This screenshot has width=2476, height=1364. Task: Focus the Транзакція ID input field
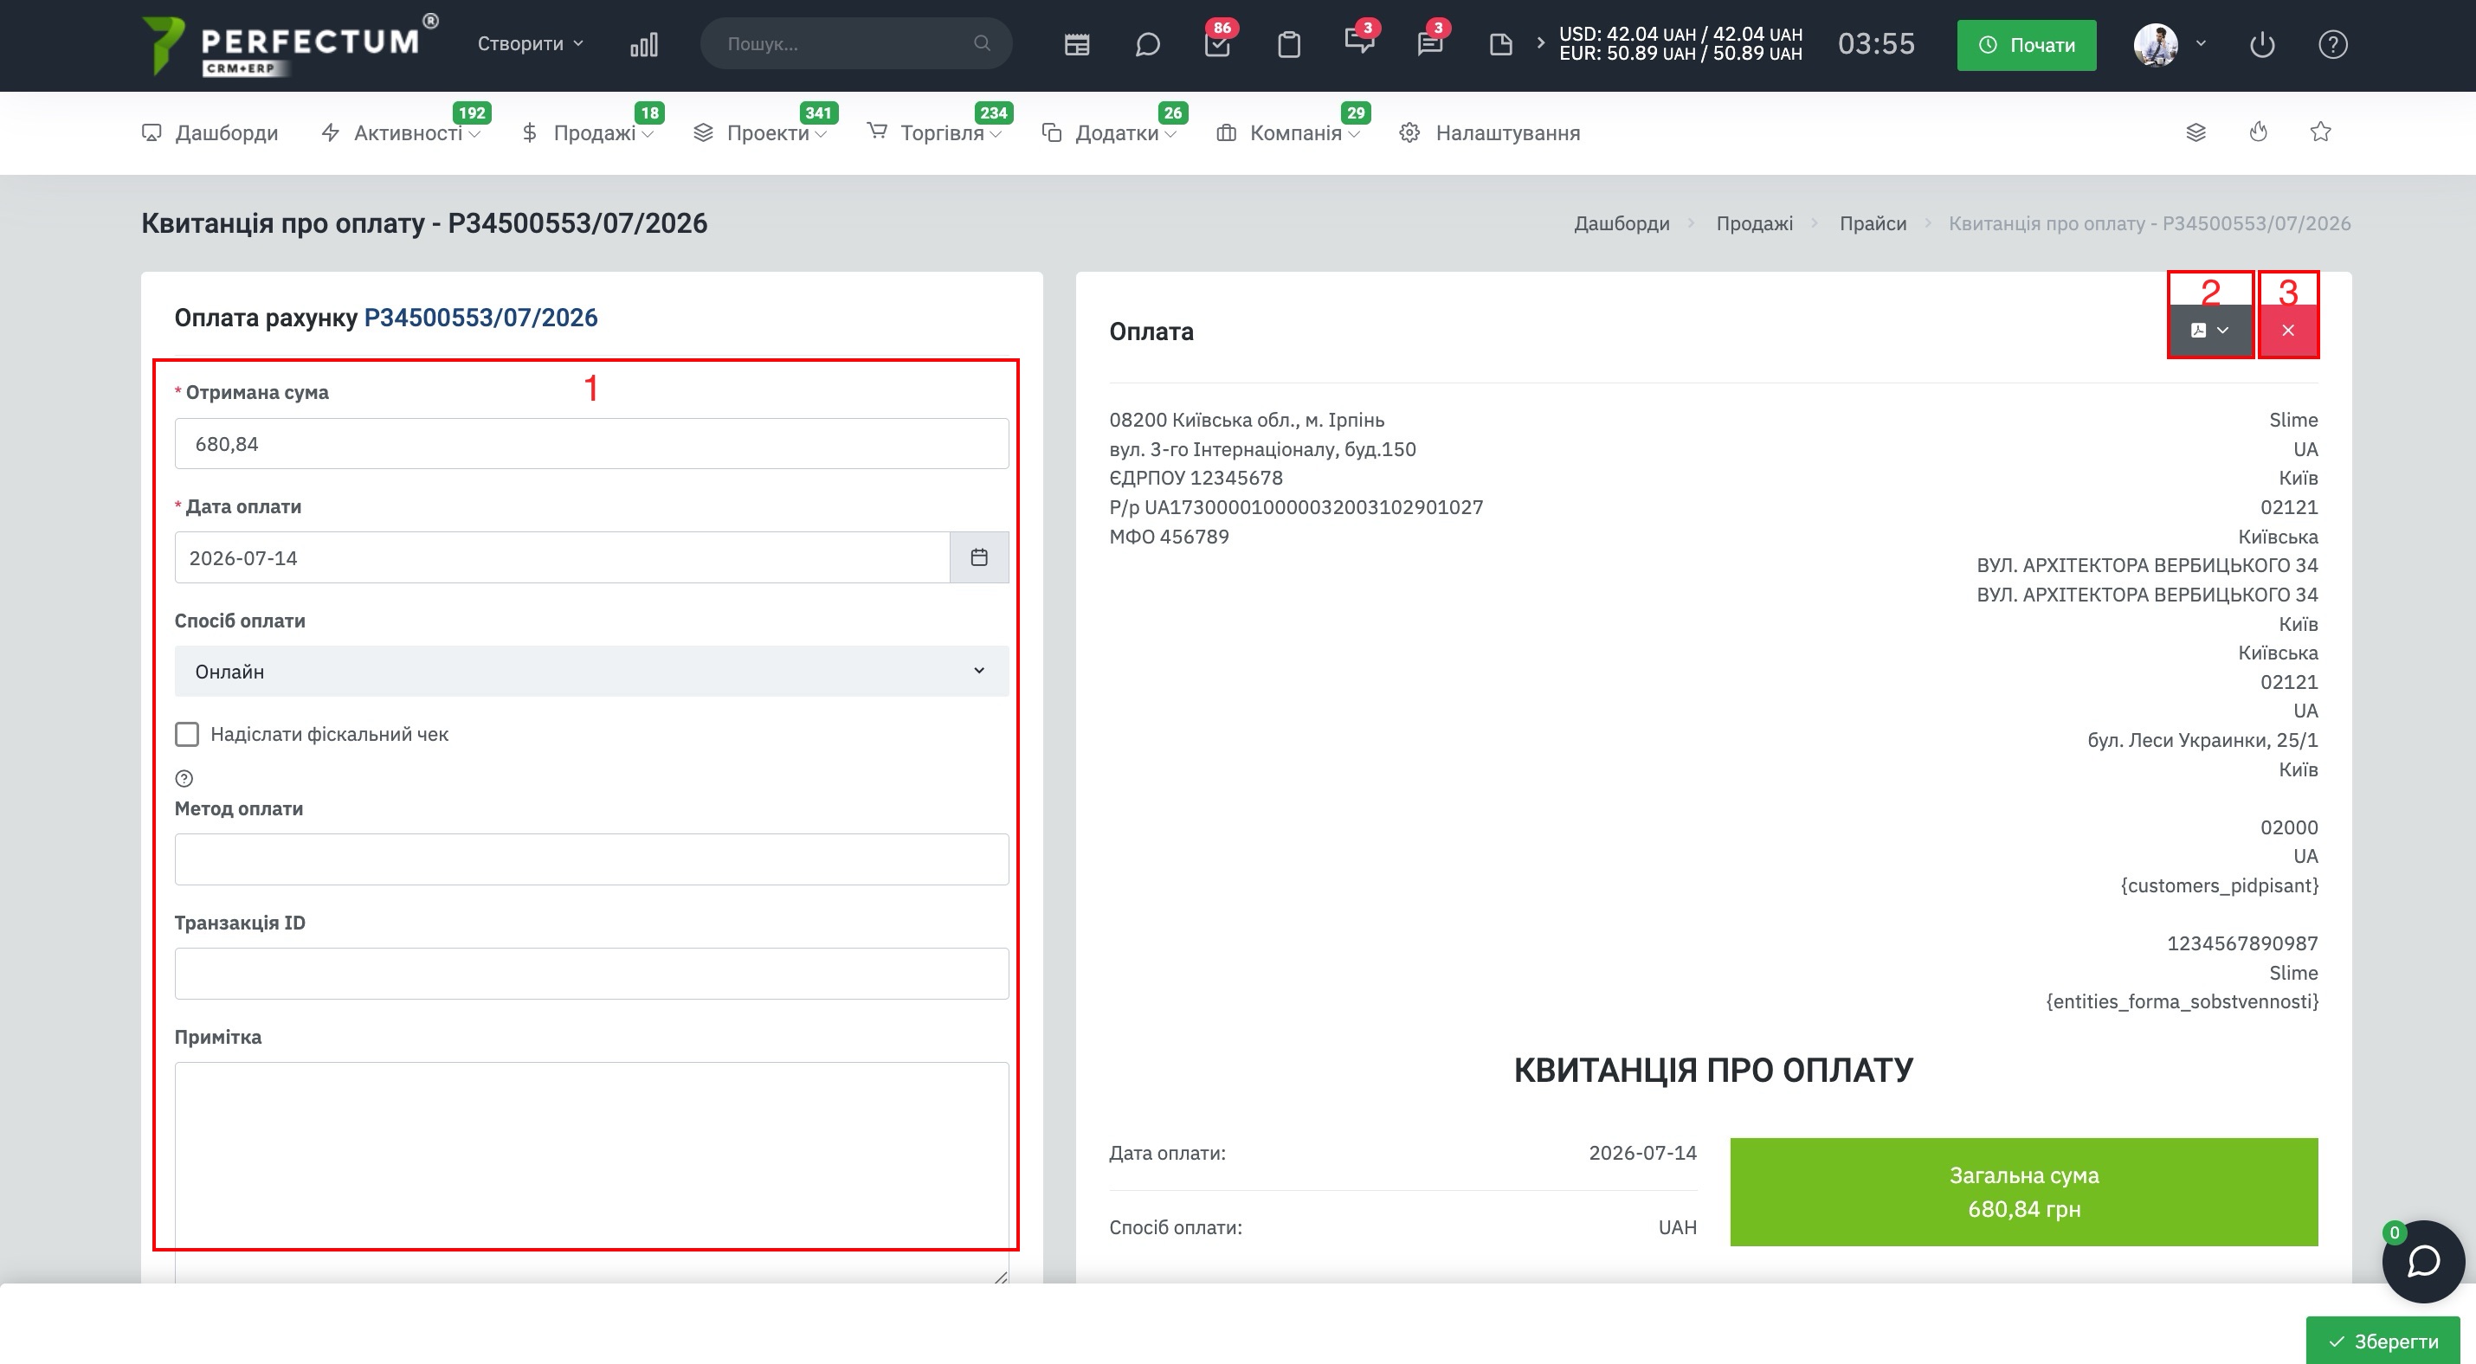pos(591,973)
